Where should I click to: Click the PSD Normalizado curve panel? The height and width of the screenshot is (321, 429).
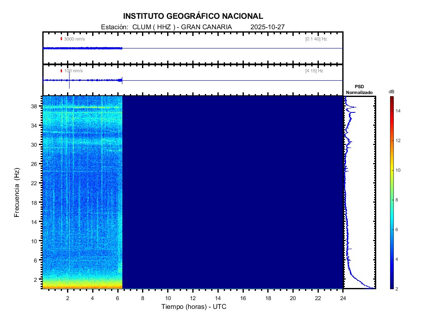click(x=359, y=192)
